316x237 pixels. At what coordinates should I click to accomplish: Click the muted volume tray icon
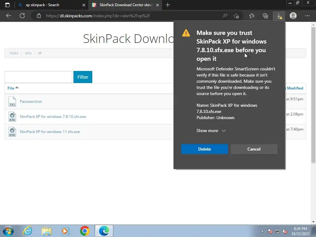tap(285, 231)
